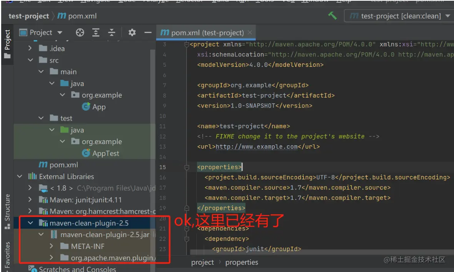This screenshot has height=272, width=454.
Task: Click the artifactId line in editor
Action: tap(266, 95)
